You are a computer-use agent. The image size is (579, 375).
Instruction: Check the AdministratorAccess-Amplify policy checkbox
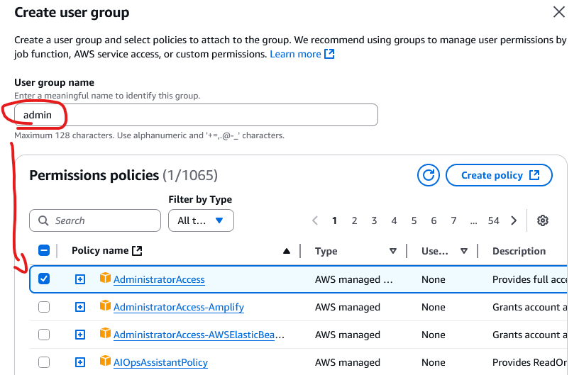point(44,307)
